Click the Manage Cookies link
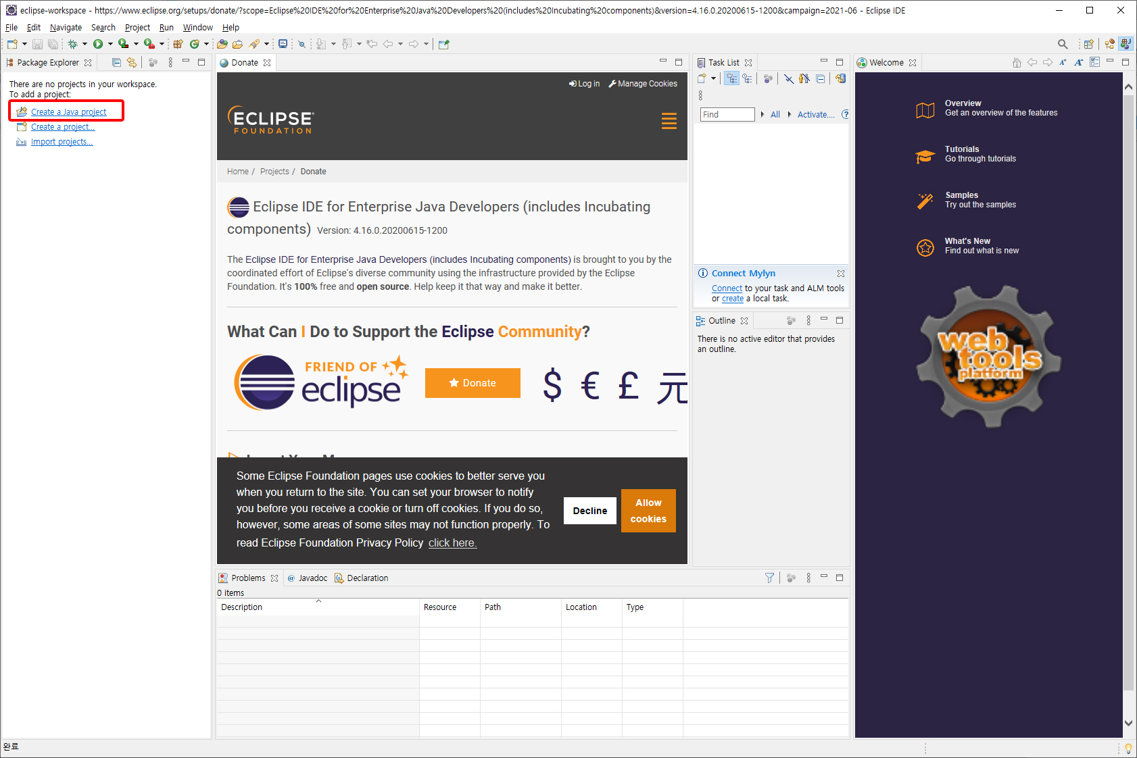Screen dimensions: 1137x758 [x=643, y=84]
